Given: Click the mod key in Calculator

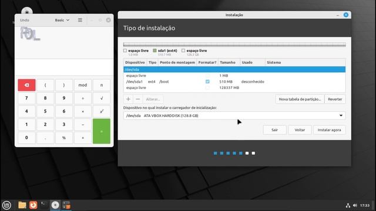Looking at the screenshot, I should (83, 85).
